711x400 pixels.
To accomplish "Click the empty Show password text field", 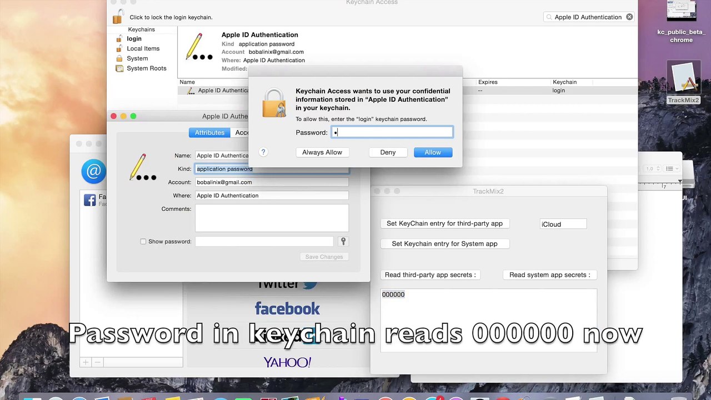I will (264, 242).
